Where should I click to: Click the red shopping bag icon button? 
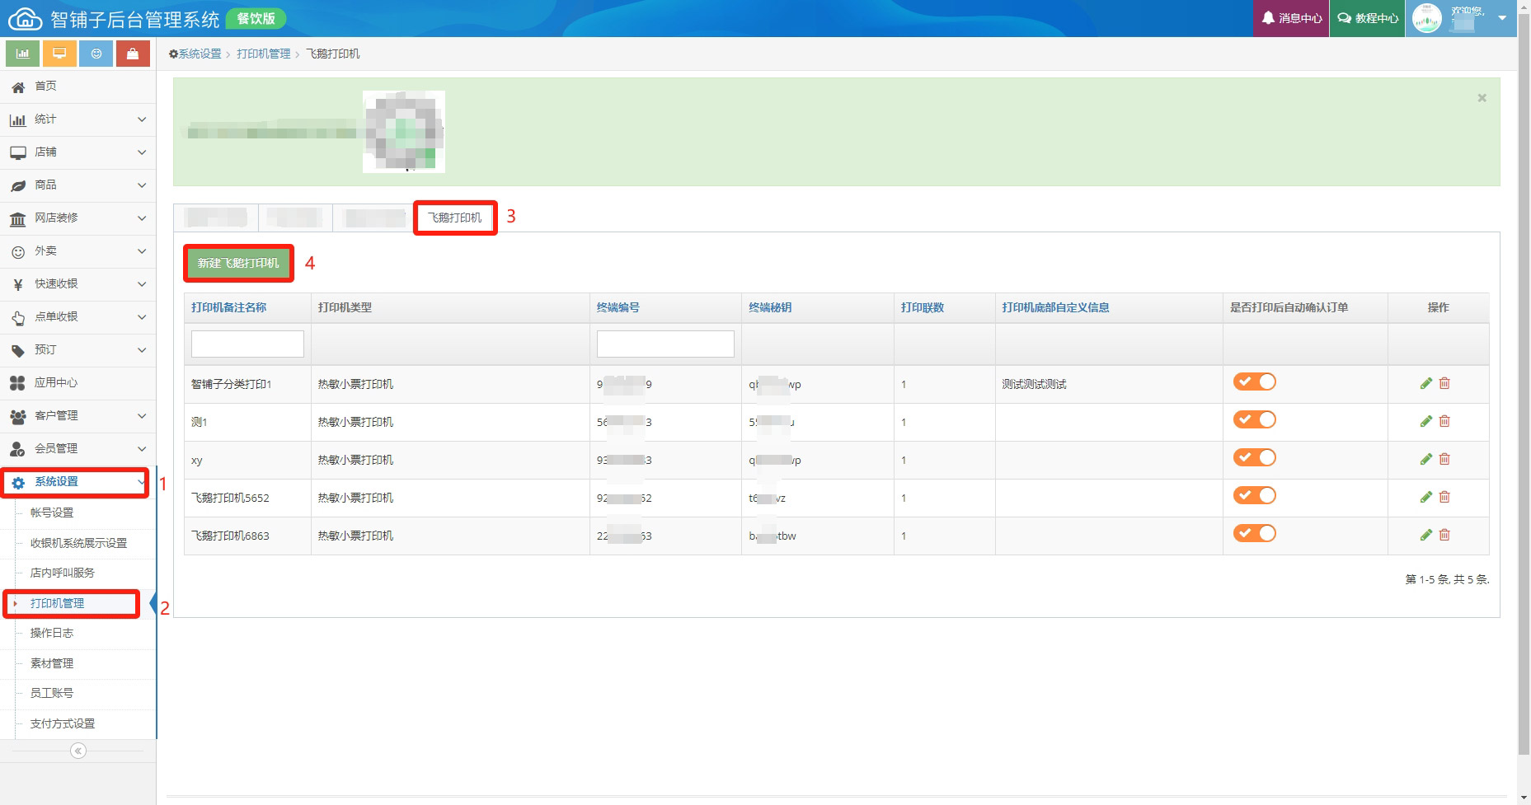(x=133, y=54)
